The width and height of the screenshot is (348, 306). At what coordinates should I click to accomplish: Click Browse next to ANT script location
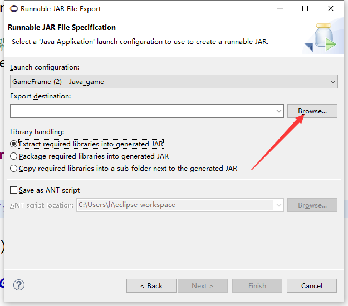[312, 205]
